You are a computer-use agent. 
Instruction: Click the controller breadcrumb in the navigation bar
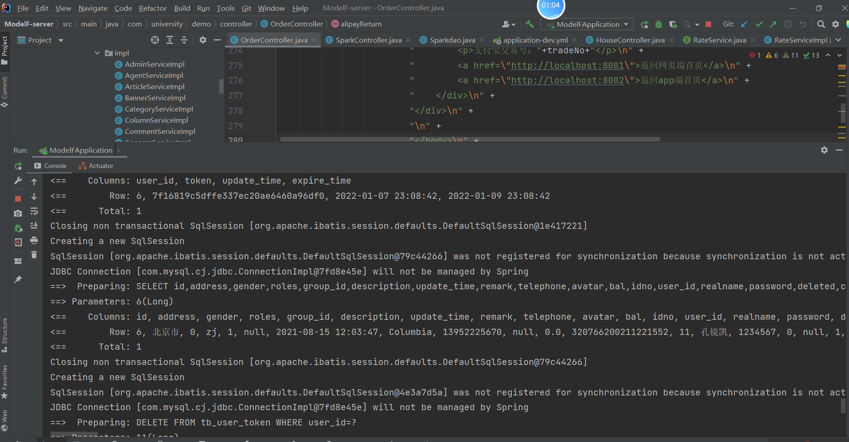click(236, 24)
